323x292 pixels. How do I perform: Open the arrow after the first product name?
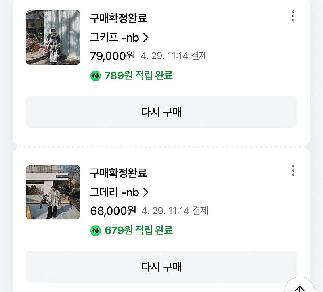[145, 38]
